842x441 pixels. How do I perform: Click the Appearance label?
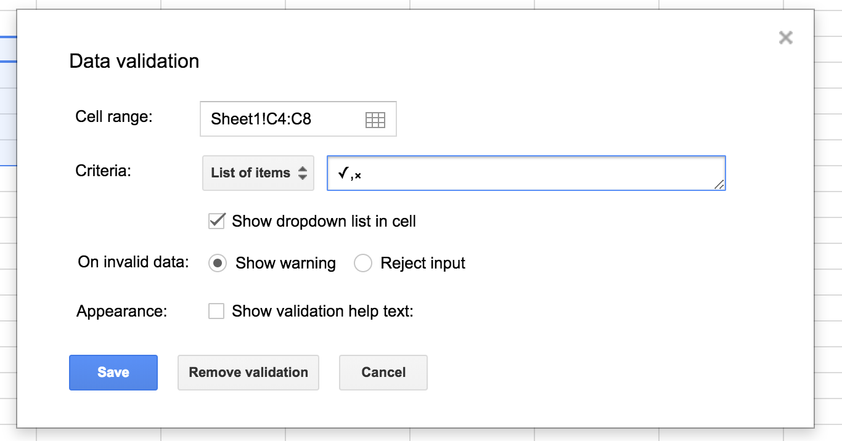click(122, 312)
